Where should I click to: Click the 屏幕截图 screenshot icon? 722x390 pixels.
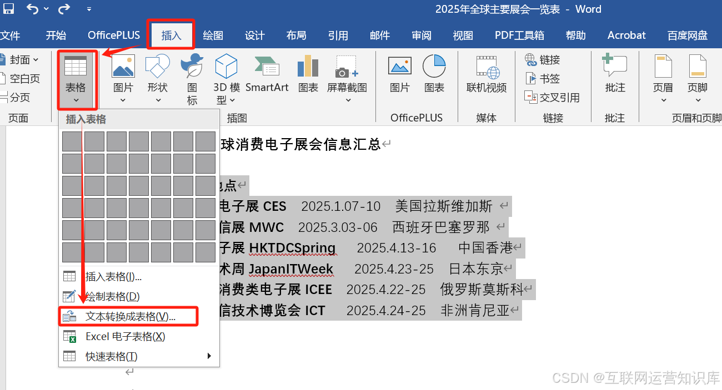[x=347, y=67]
